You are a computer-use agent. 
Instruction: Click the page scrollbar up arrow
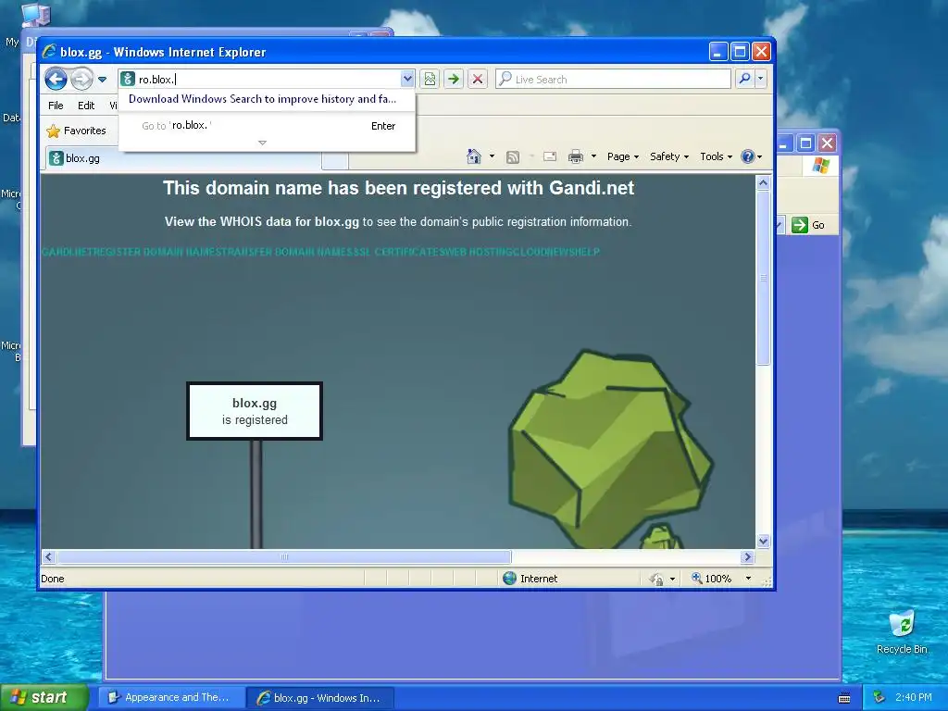pyautogui.click(x=763, y=182)
